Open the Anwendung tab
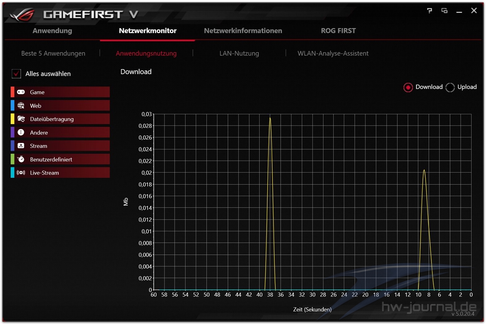The height and width of the screenshot is (324, 486). click(52, 31)
